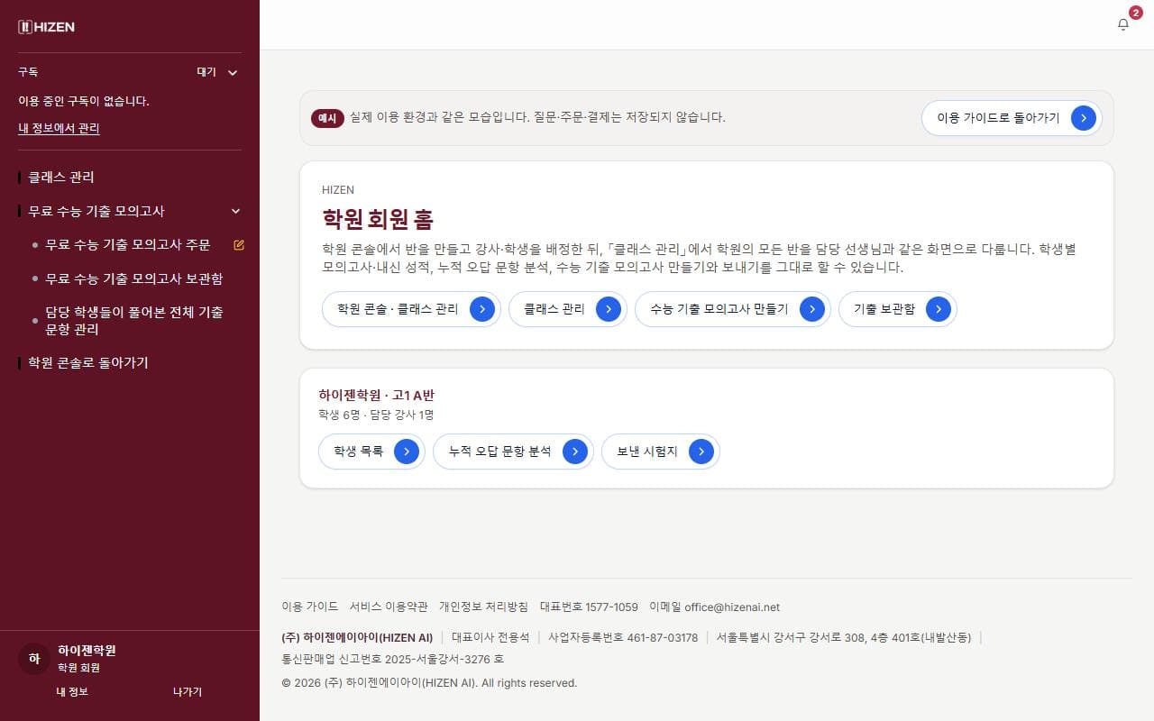
Task: Click the 하이젠학원 · 고1 A반 class title
Action: tap(377, 395)
